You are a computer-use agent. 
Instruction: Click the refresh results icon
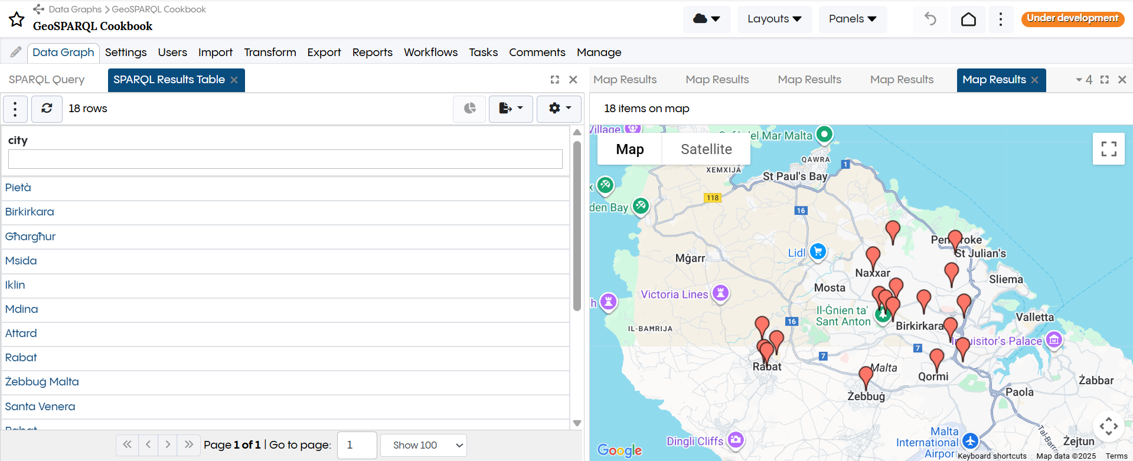tap(47, 109)
